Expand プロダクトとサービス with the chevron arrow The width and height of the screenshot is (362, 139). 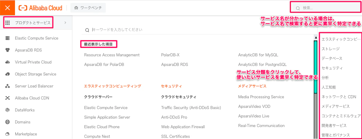point(65,22)
